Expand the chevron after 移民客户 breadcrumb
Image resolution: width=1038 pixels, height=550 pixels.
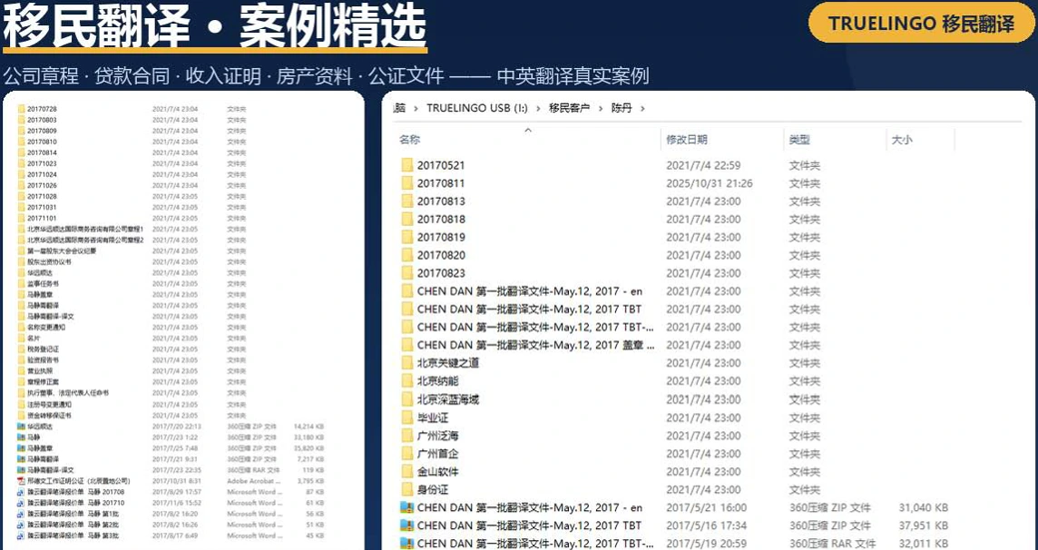[x=601, y=108]
